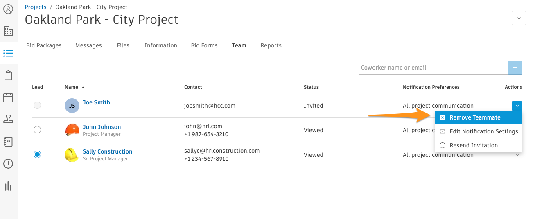Image resolution: width=535 pixels, height=219 pixels.
Task: Open the company building sidebar icon
Action: (x=8, y=31)
